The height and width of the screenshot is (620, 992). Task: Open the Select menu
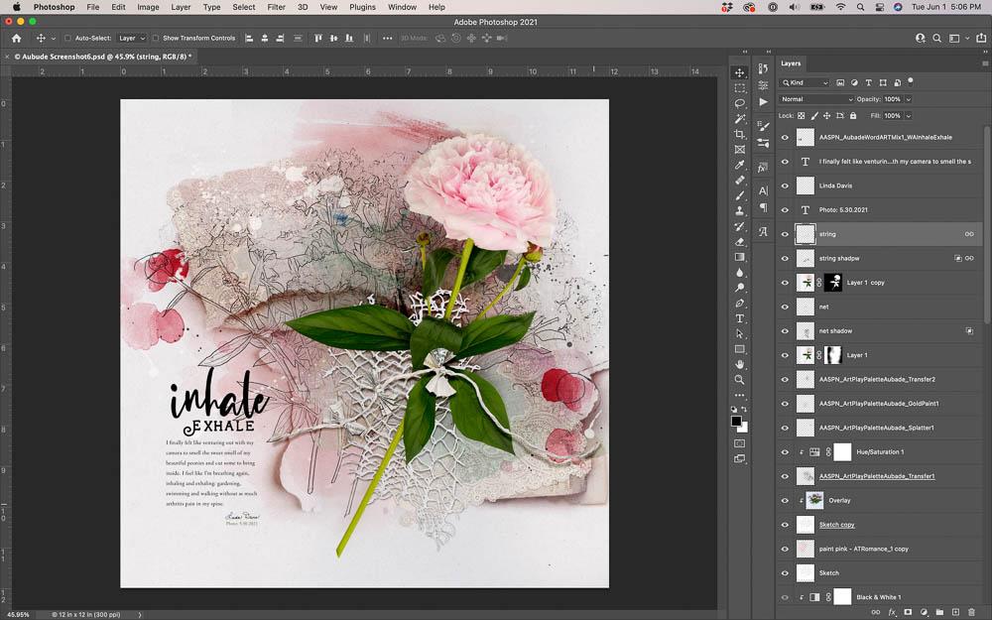244,7
